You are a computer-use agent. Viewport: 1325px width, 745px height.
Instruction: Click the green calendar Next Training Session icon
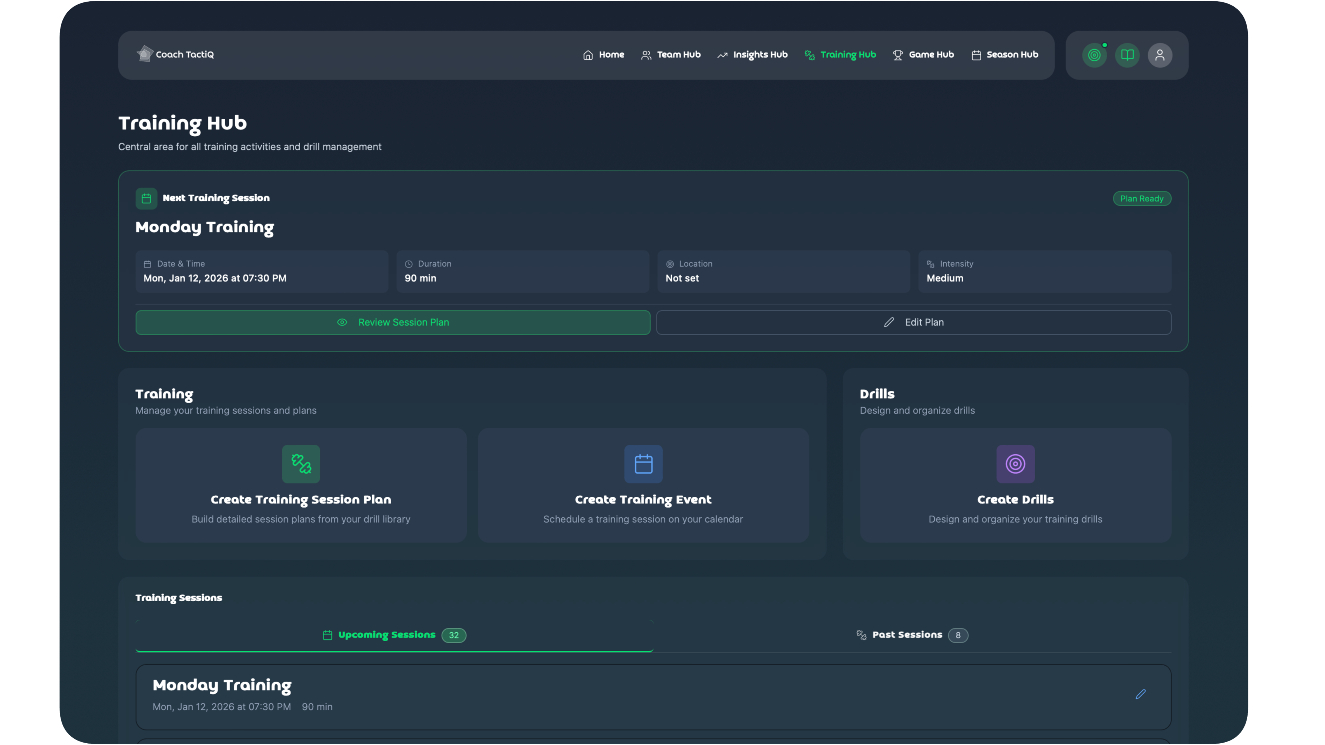pyautogui.click(x=146, y=198)
